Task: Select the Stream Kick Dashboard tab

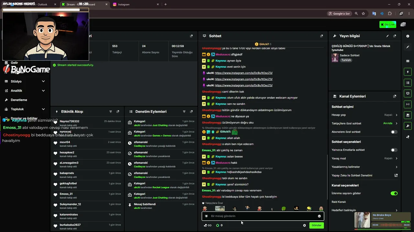Action: 84,5
